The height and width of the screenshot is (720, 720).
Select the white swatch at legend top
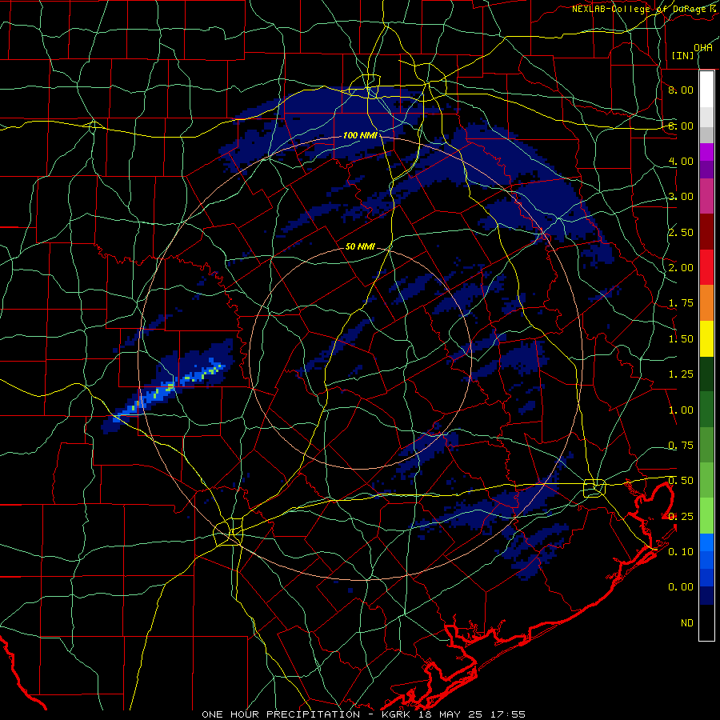[x=706, y=90]
